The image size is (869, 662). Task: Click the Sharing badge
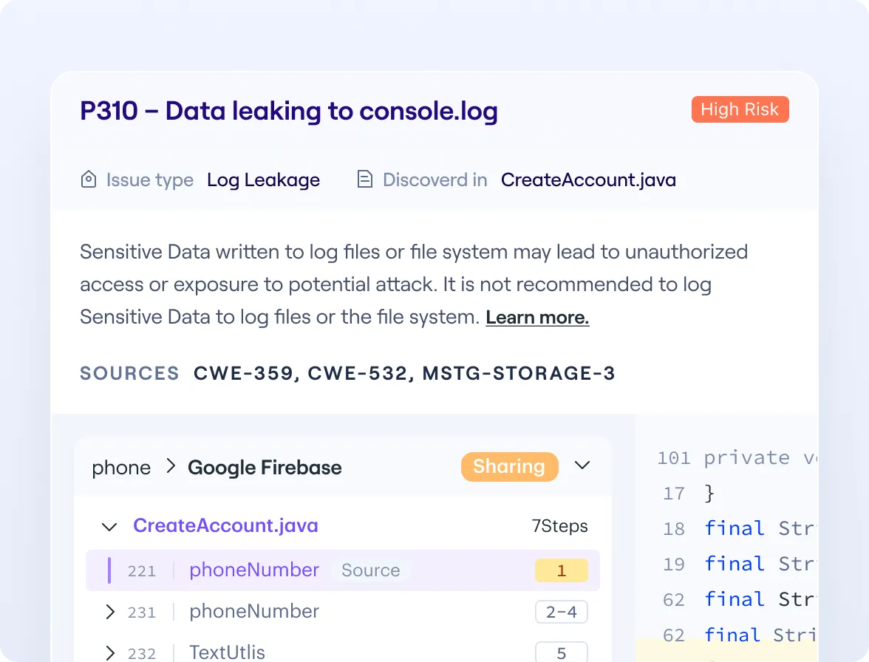click(x=509, y=466)
